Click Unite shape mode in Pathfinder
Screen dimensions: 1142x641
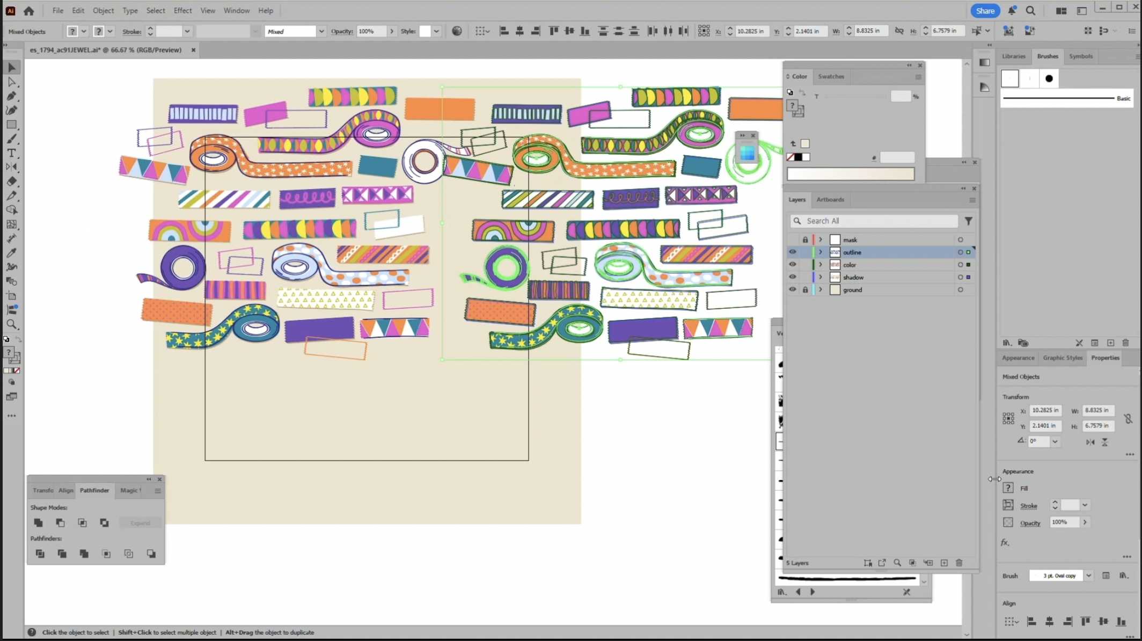coord(38,522)
